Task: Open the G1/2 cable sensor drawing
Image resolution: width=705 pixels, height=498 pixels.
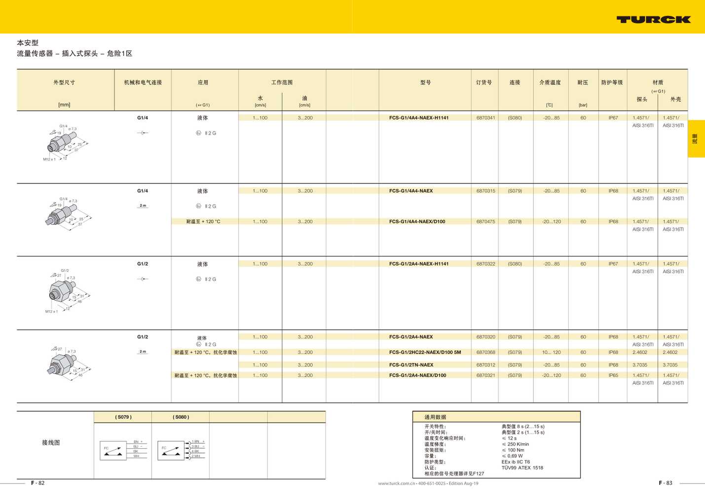Action: click(69, 362)
